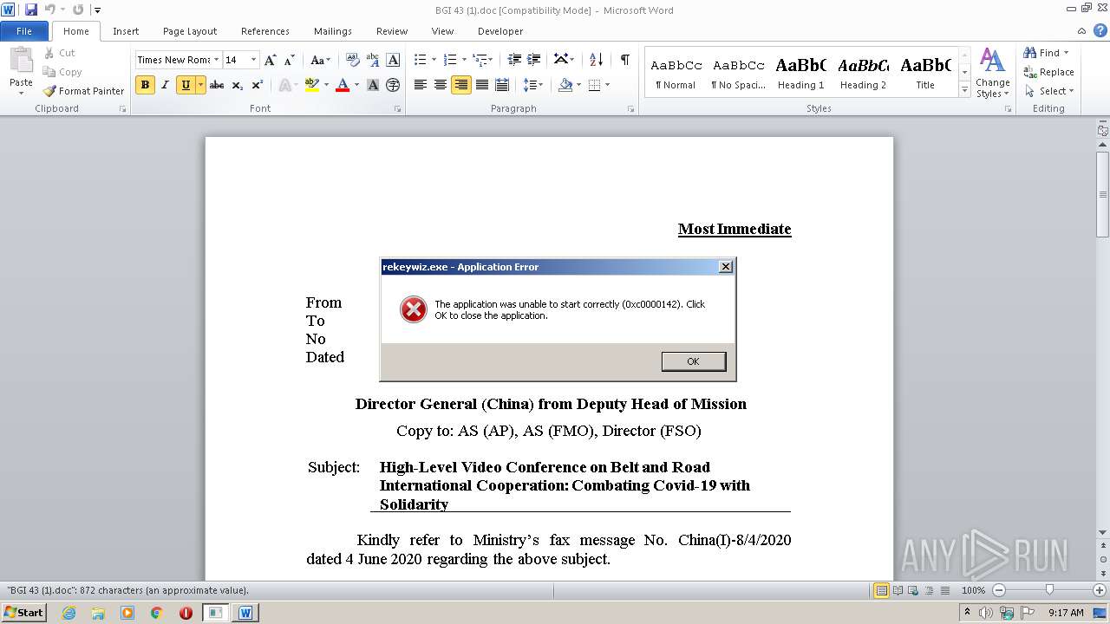
Task: Click the Sort icon
Action: pos(596,60)
